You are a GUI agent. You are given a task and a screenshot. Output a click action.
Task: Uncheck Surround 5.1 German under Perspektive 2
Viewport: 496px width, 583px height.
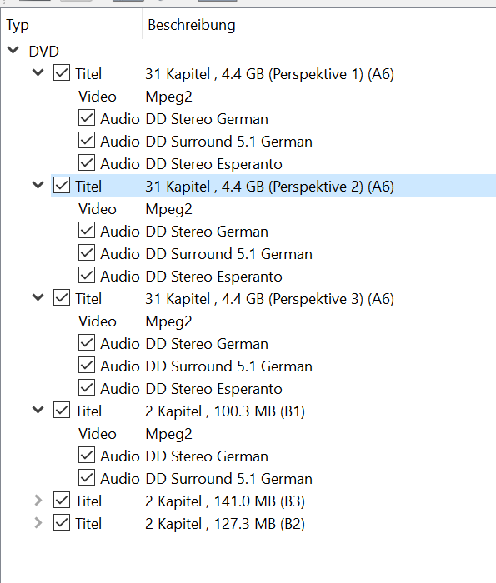87,253
